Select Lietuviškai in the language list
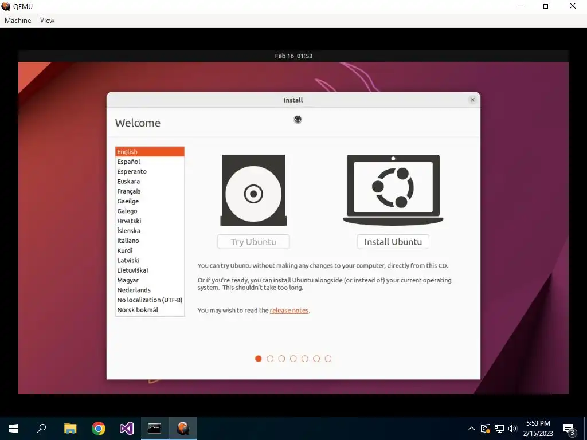This screenshot has height=440, width=587. tap(150, 270)
